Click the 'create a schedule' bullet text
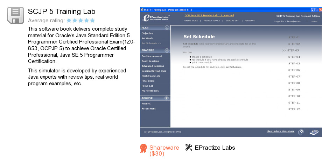 202,57
